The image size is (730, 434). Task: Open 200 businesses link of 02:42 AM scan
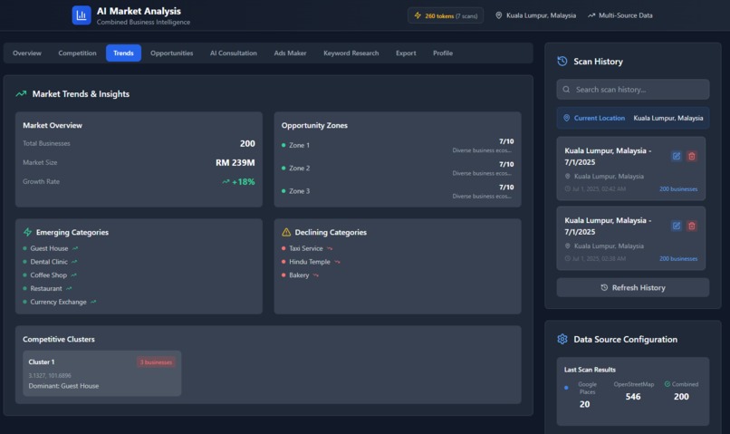678,189
